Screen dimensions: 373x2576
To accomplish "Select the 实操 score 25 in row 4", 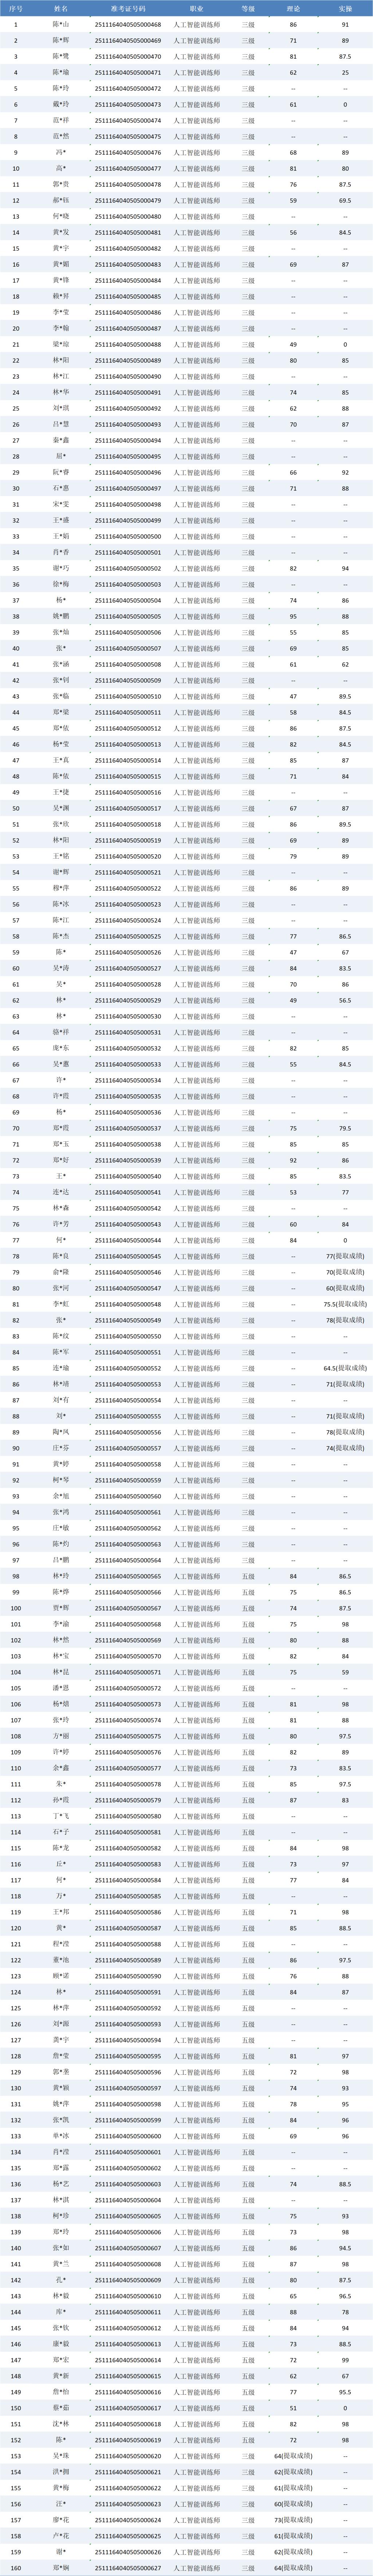I will click(x=345, y=72).
